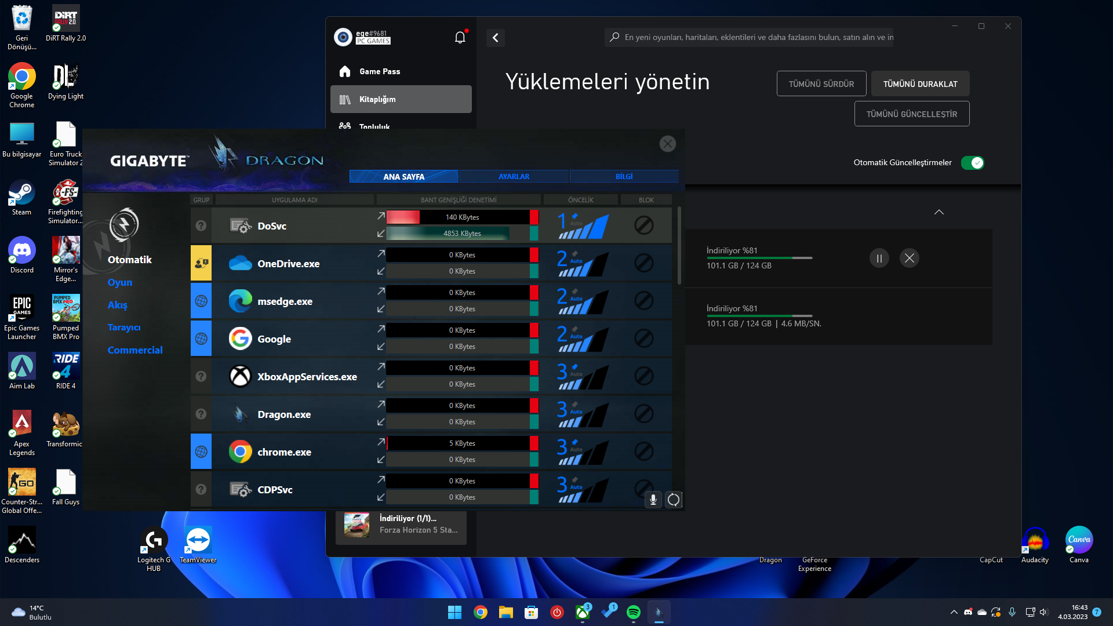The image size is (1113, 626).
Task: Click TÜMÜNÜ DURAKLAT button
Action: pos(920,84)
